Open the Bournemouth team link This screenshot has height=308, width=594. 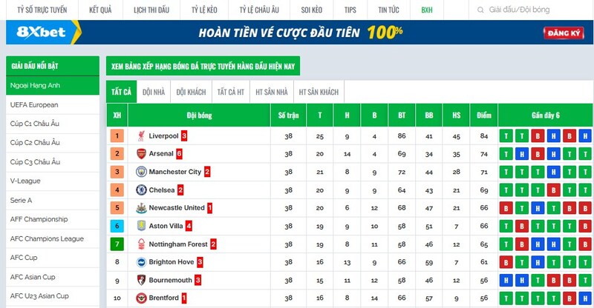170,281
